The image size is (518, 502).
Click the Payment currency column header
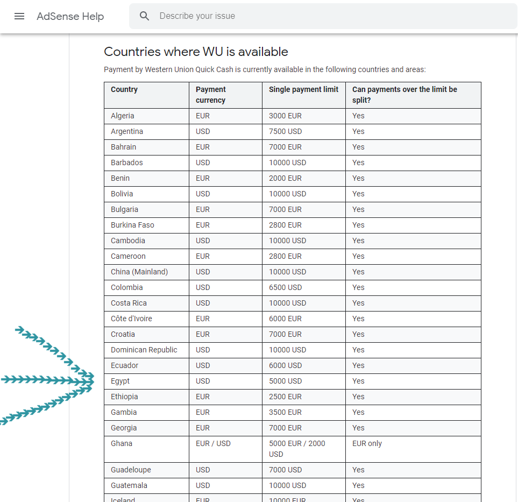225,95
